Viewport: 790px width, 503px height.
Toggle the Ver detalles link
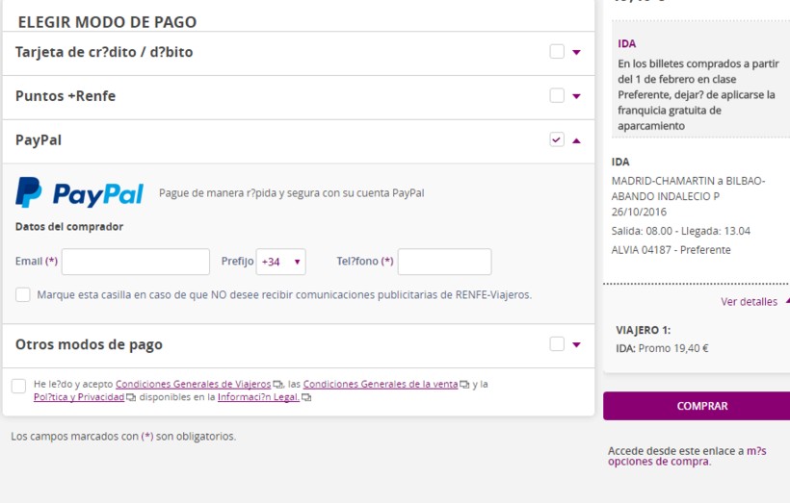[750, 301]
